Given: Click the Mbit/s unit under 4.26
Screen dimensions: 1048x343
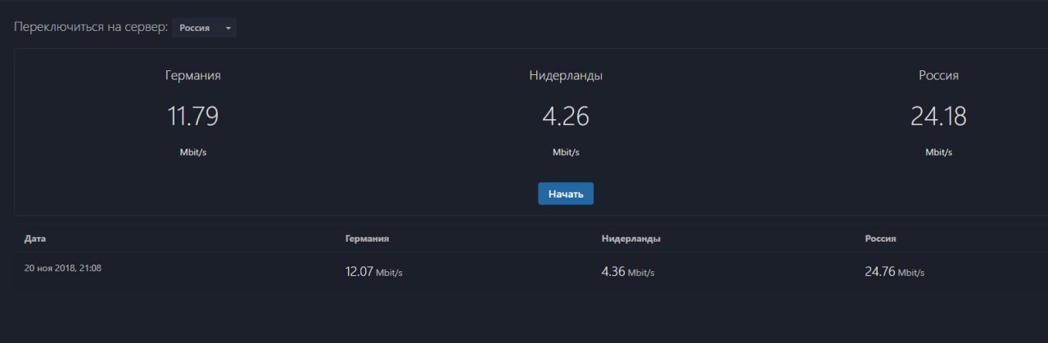Looking at the screenshot, I should click(x=566, y=152).
